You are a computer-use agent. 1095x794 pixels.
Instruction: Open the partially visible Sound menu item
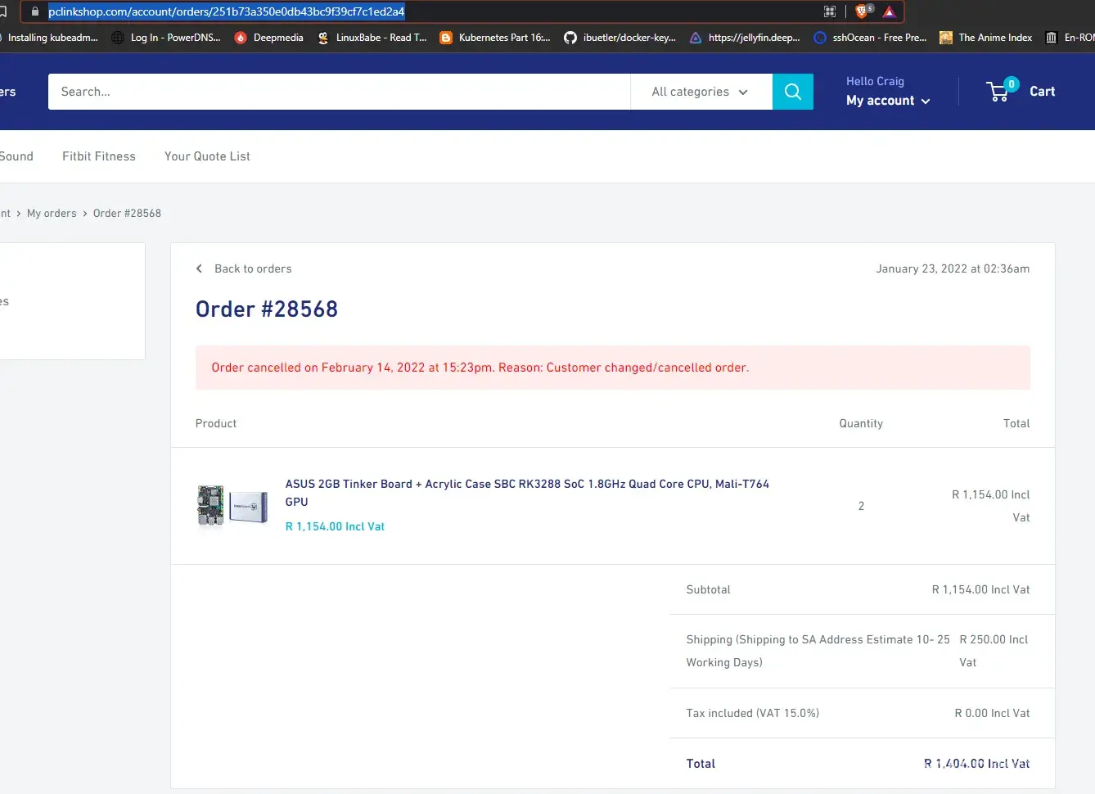(16, 156)
